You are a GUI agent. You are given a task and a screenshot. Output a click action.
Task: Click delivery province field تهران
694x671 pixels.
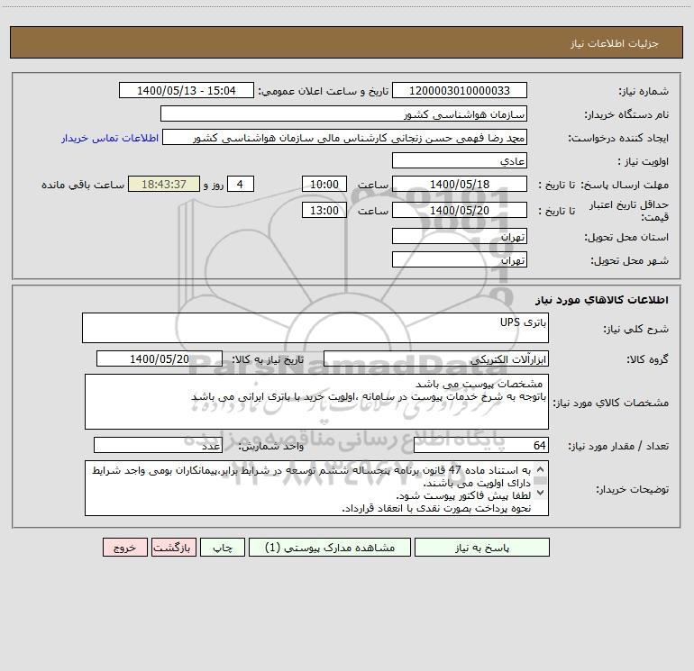point(460,236)
